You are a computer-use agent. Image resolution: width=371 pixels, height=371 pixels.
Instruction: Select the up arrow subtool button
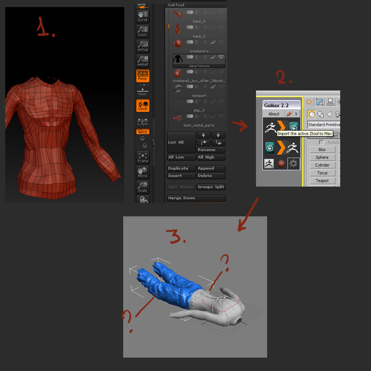pyautogui.click(x=204, y=135)
